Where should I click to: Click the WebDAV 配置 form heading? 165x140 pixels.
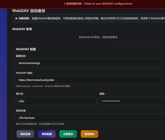click(x=26, y=49)
